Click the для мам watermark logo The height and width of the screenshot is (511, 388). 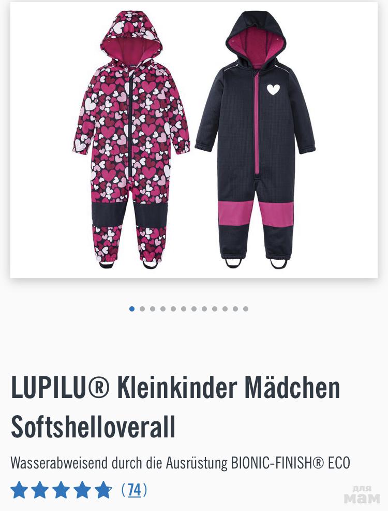[362, 495]
